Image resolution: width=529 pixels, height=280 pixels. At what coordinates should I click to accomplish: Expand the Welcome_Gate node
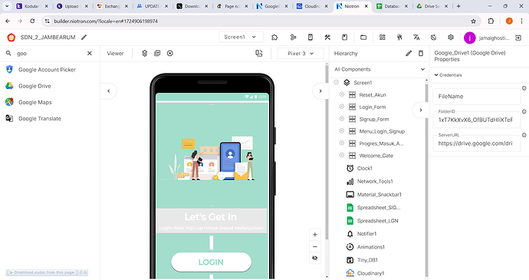coord(341,155)
